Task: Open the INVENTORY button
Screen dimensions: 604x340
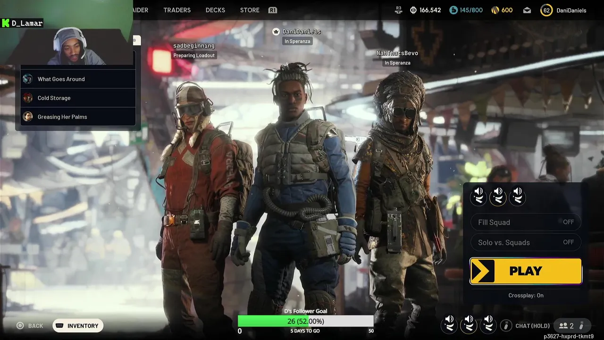Action: (78, 326)
